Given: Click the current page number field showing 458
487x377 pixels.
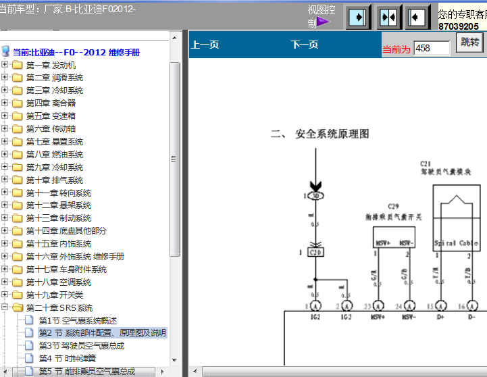Looking at the screenshot, I should click(x=432, y=48).
